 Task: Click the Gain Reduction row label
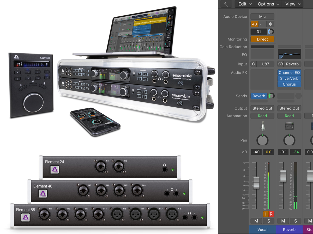pos(233,47)
